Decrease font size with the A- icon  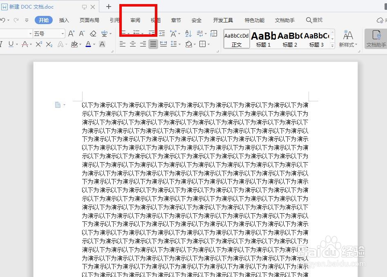click(x=82, y=34)
